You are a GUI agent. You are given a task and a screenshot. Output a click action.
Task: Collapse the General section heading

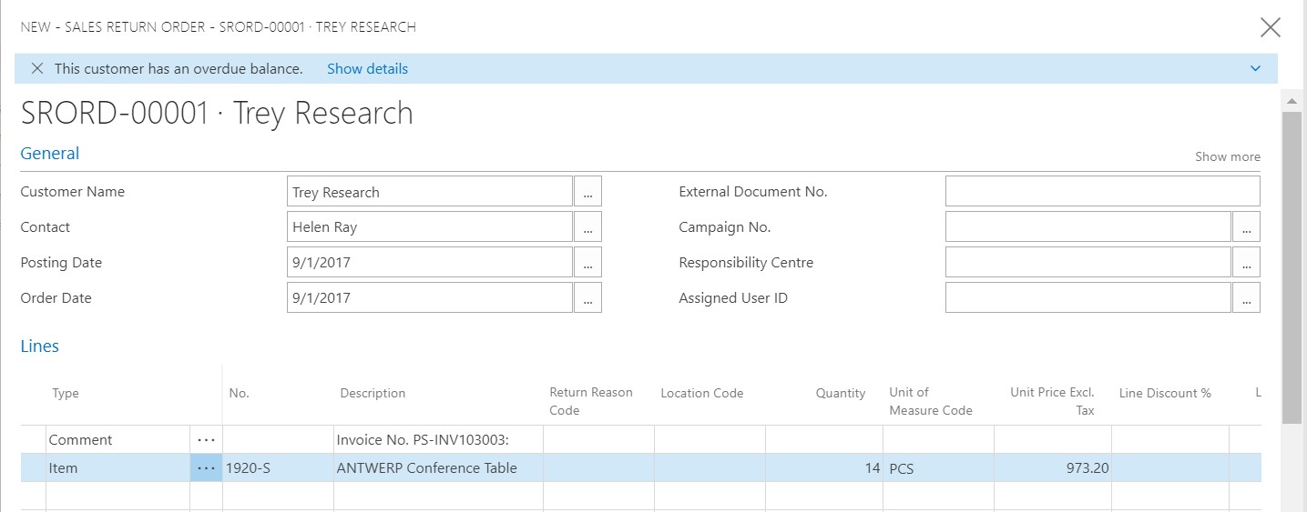[x=50, y=154]
